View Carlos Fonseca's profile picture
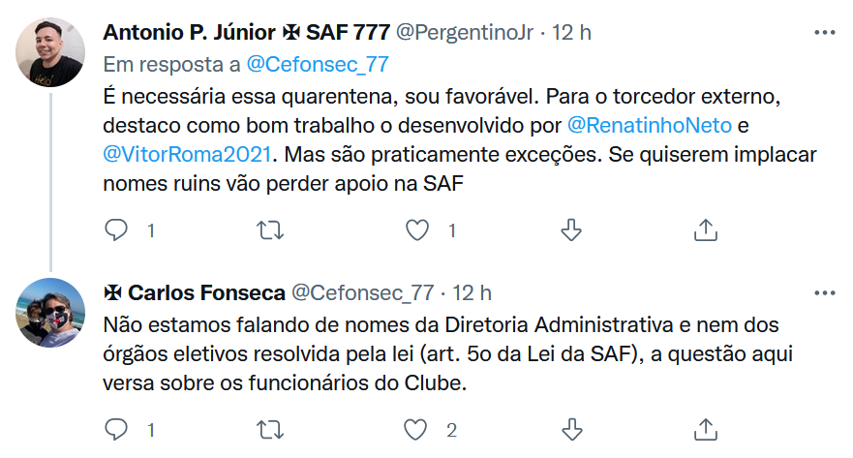Image resolution: width=853 pixels, height=458 pixels. tap(51, 312)
